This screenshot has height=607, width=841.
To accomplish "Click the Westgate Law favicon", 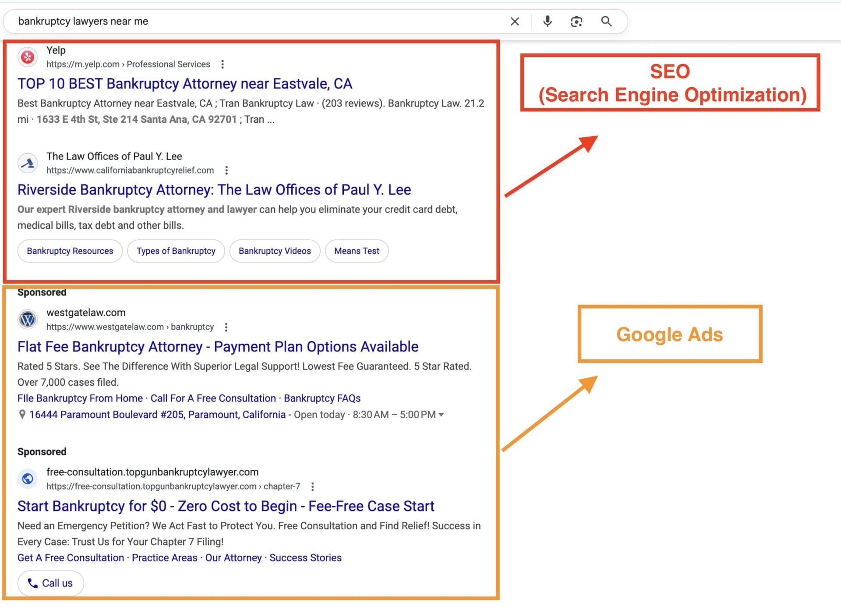I will [27, 319].
